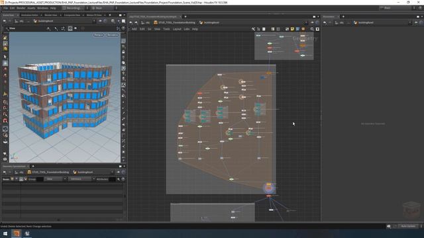Go back in network editor navigation
Viewport: 424px width, 238px height.
tap(131, 22)
